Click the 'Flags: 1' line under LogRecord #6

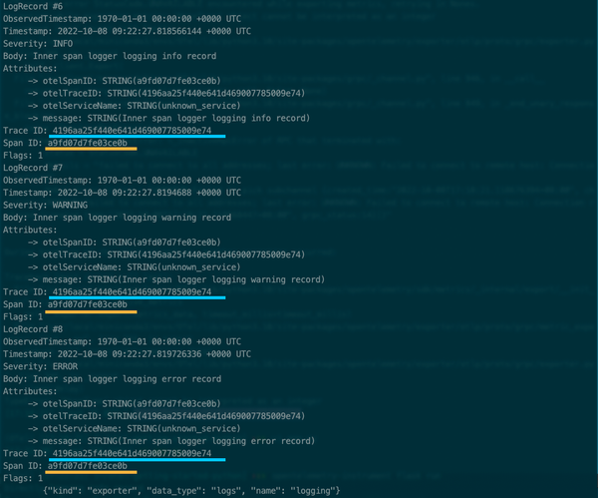[23, 156]
